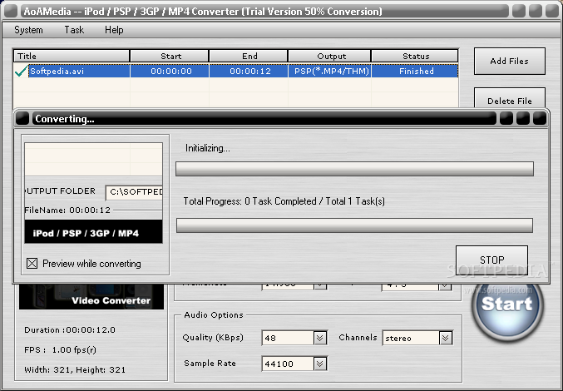This screenshot has width=563, height=391.
Task: Minimize the Converting dialog
Action: (x=506, y=118)
